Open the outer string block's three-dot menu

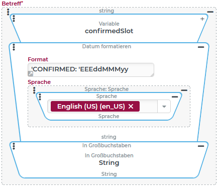pyautogui.click(x=8, y=12)
